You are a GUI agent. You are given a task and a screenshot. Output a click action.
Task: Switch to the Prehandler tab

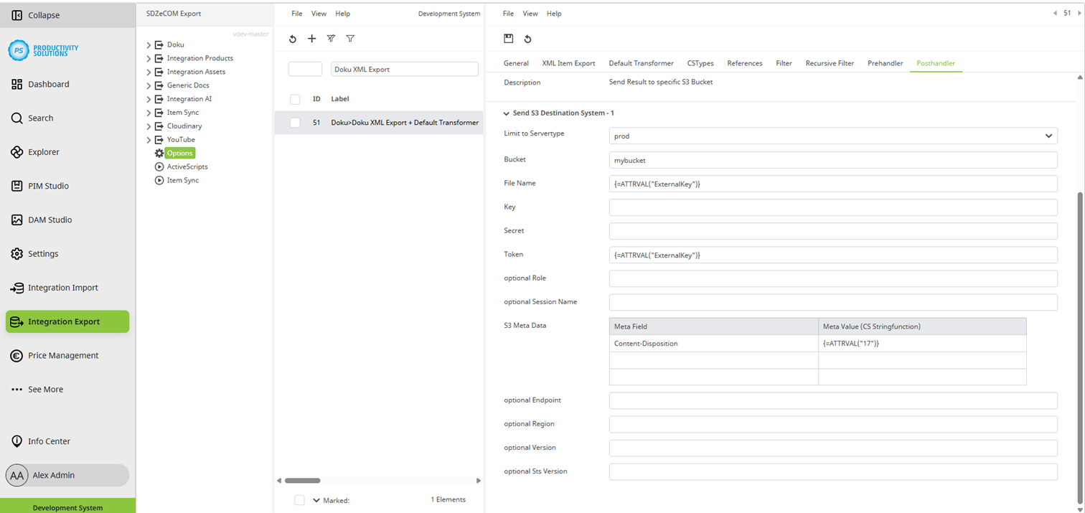pos(885,63)
